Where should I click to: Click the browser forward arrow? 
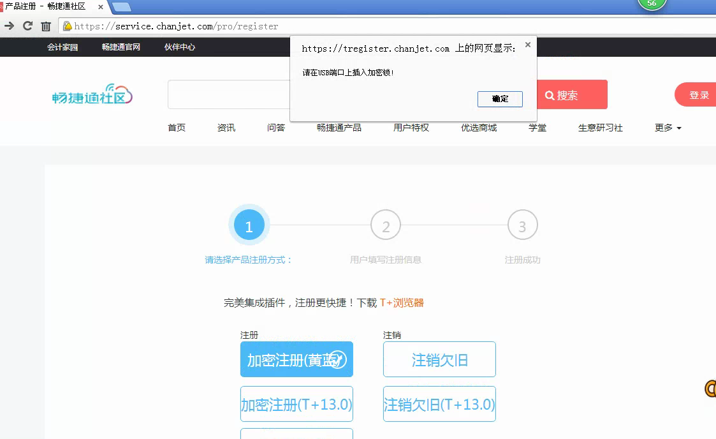pos(9,26)
